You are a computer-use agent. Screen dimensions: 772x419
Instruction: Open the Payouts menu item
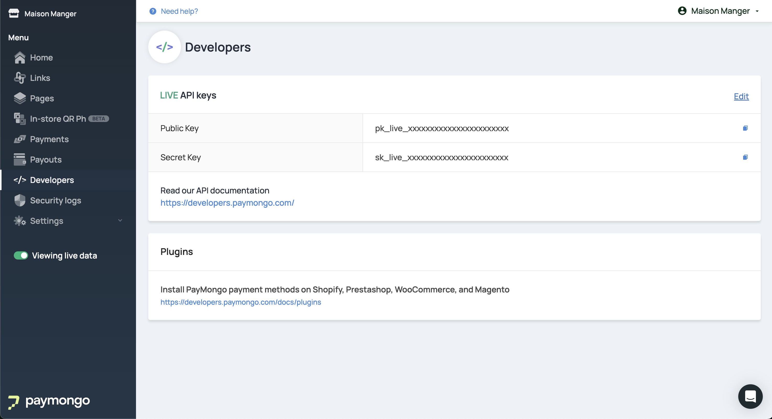pyautogui.click(x=68, y=159)
